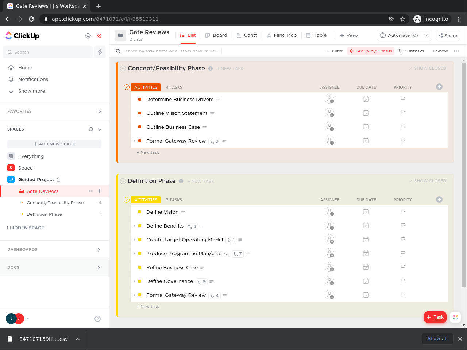Search spaces magnifier icon
Image resolution: width=467 pixels, height=350 pixels.
[91, 129]
